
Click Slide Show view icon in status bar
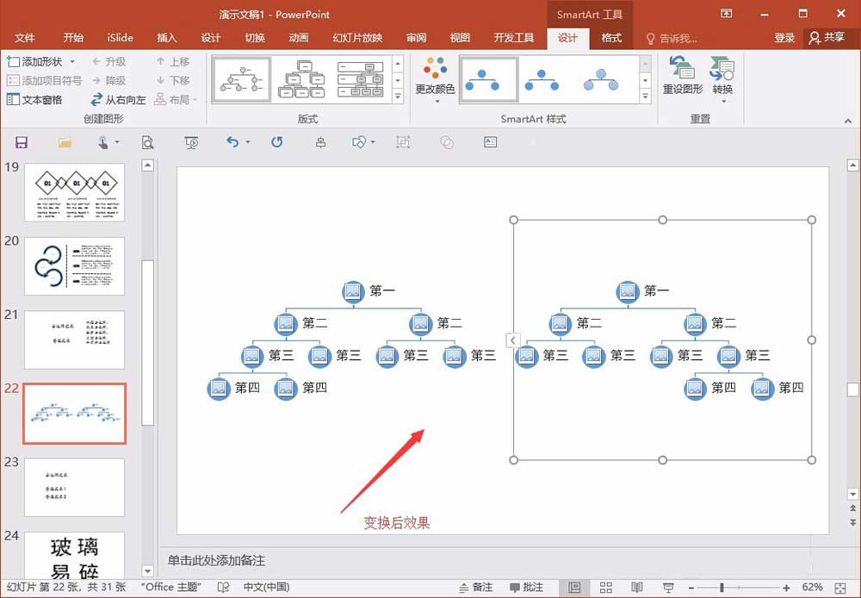668,588
